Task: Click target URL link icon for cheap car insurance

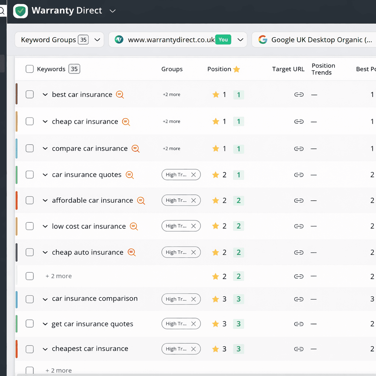Action: click(x=299, y=122)
